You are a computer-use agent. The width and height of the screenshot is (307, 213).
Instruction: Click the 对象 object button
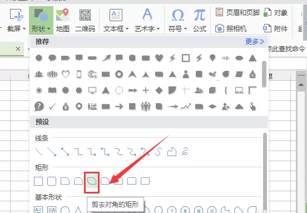[x=276, y=12]
